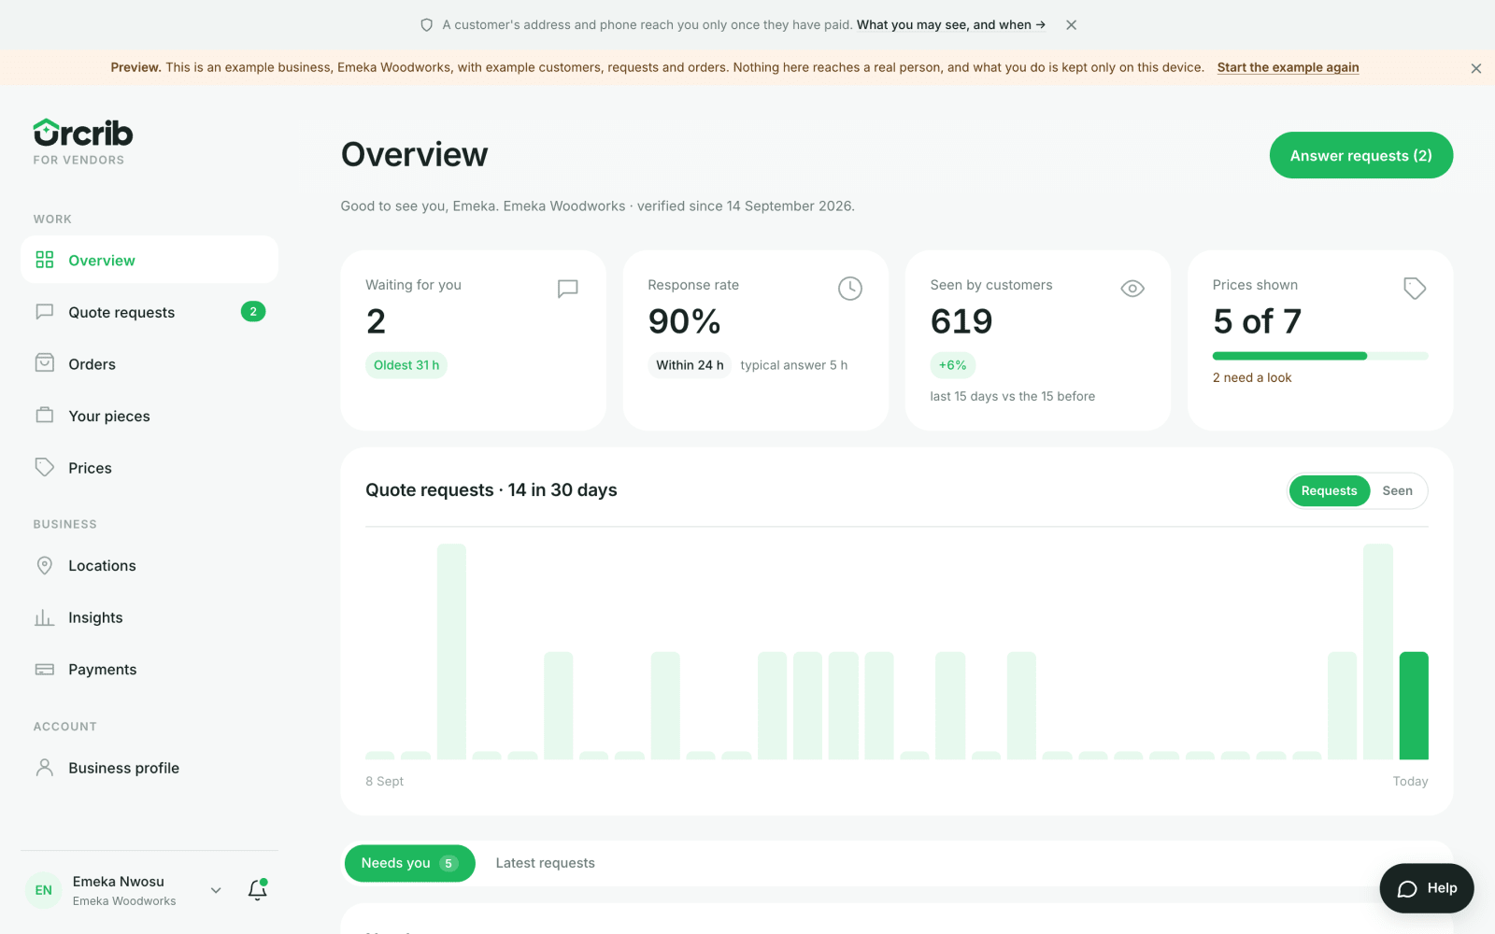This screenshot has width=1495, height=934.
Task: Click clock icon on Response rate card
Action: coord(850,289)
